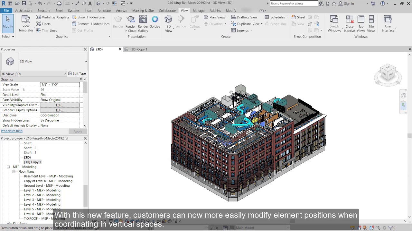Click the Undo arrow
Viewport: 412px width, 231px height.
click(40, 4)
